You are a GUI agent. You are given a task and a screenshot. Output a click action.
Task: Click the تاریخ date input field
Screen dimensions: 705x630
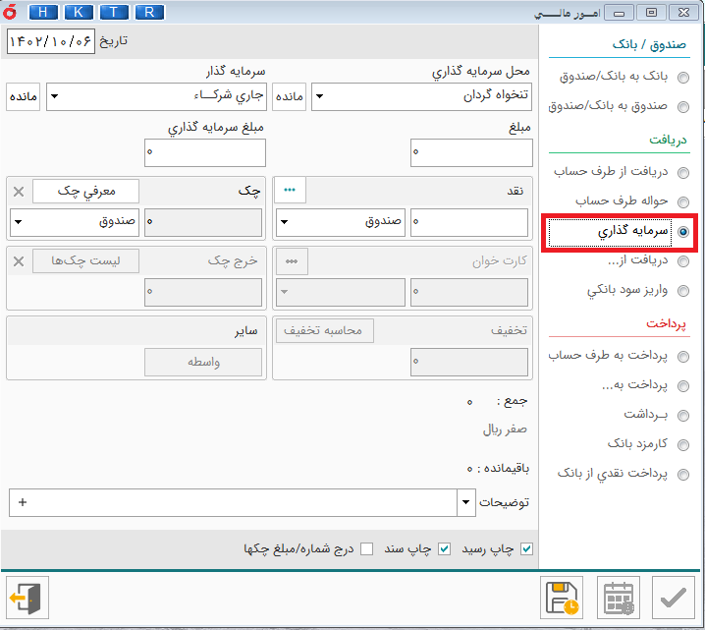[x=54, y=41]
